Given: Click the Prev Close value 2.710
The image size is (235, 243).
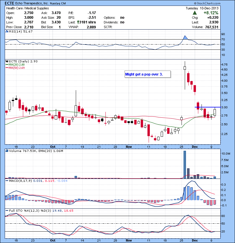Looking at the screenshot, I should (29, 27).
